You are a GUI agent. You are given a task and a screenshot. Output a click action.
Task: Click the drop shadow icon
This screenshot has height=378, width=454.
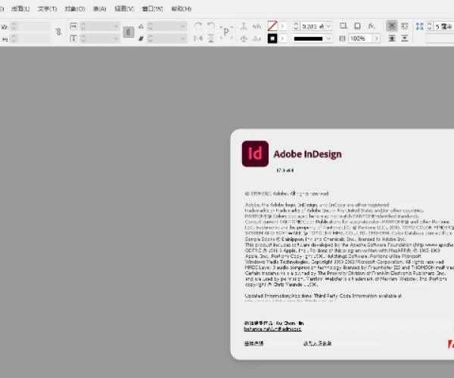pyautogui.click(x=358, y=26)
